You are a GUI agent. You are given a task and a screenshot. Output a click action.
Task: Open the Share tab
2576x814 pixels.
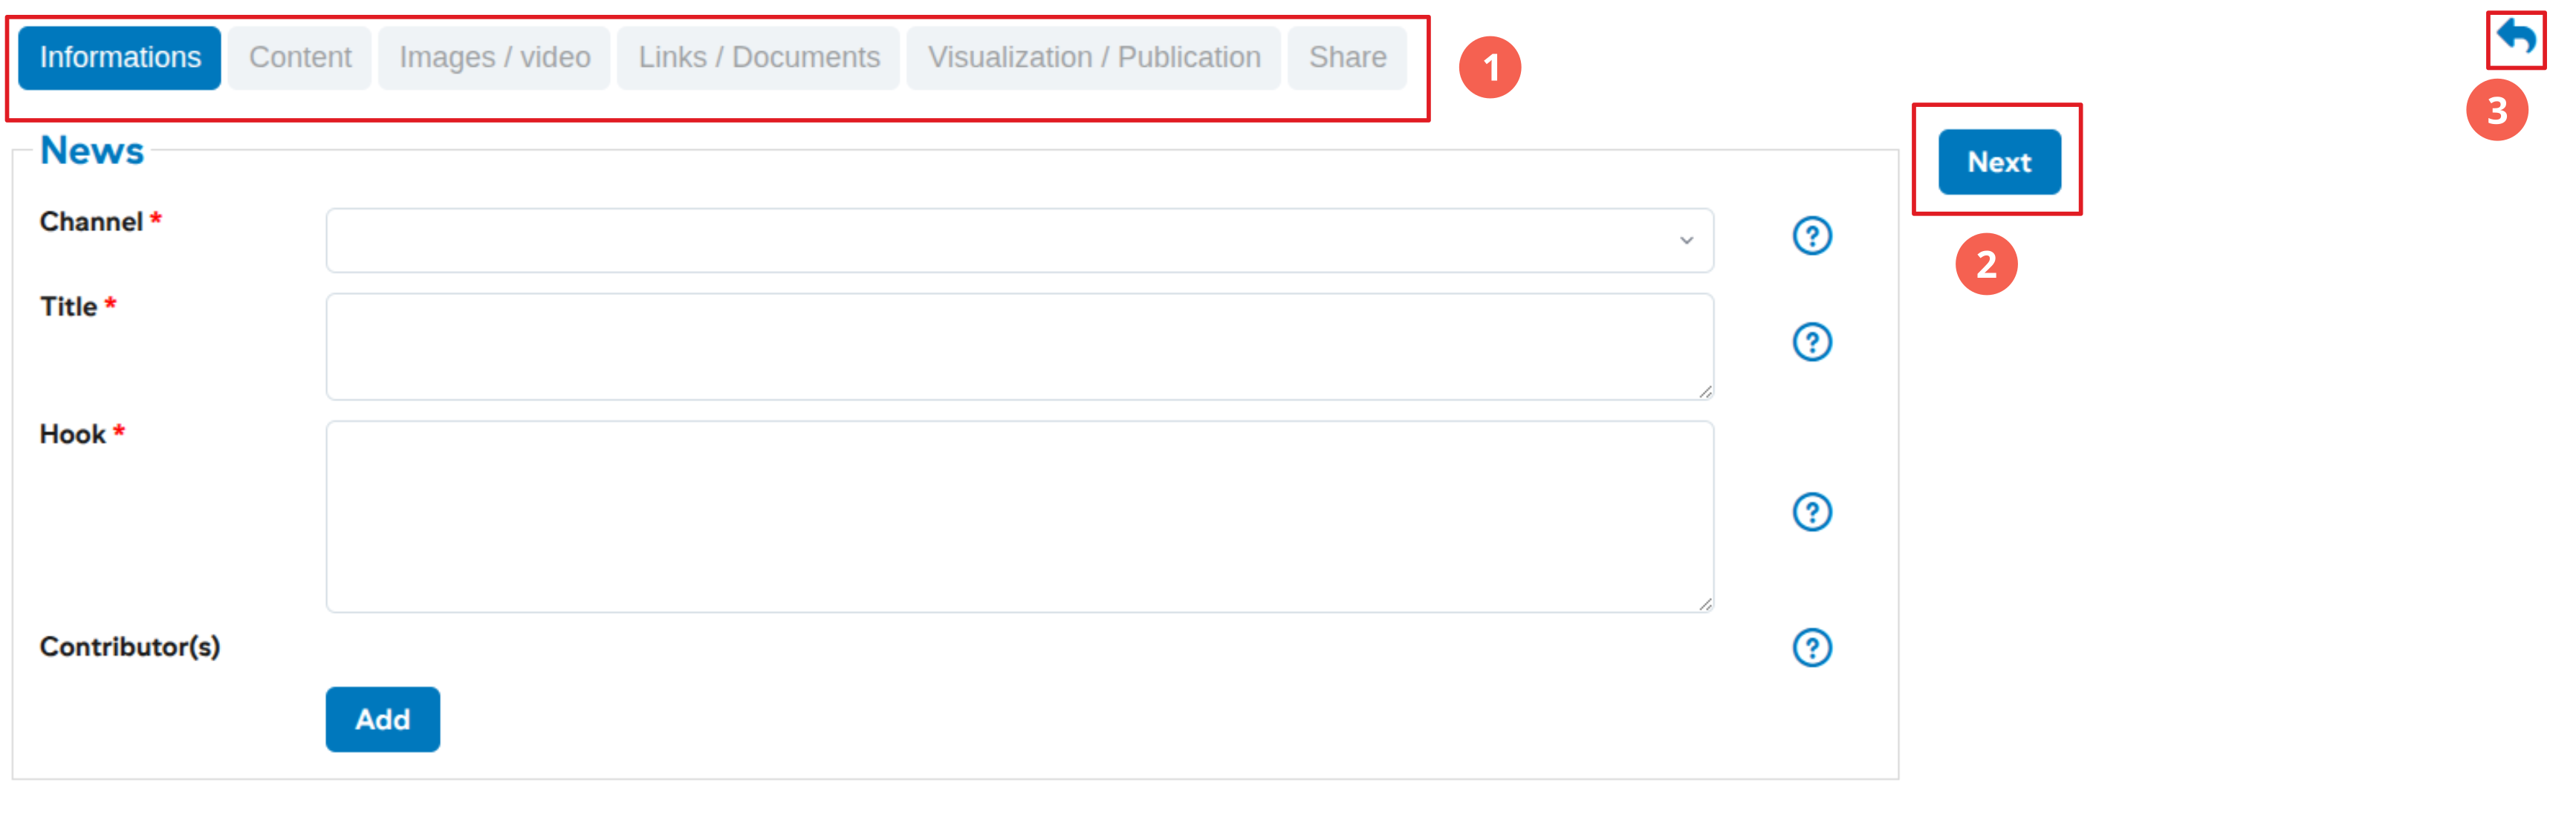[x=1347, y=58]
